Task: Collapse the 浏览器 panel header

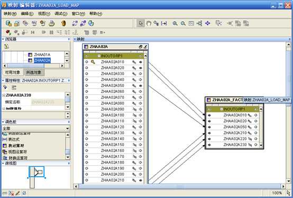Action: 3,39
